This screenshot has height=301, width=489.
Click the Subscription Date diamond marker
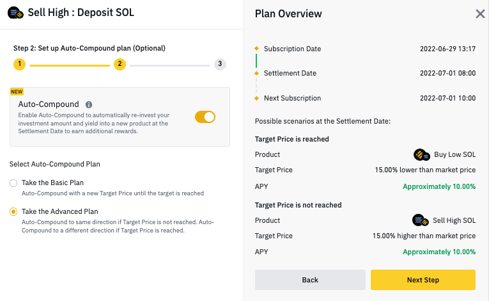coord(257,49)
